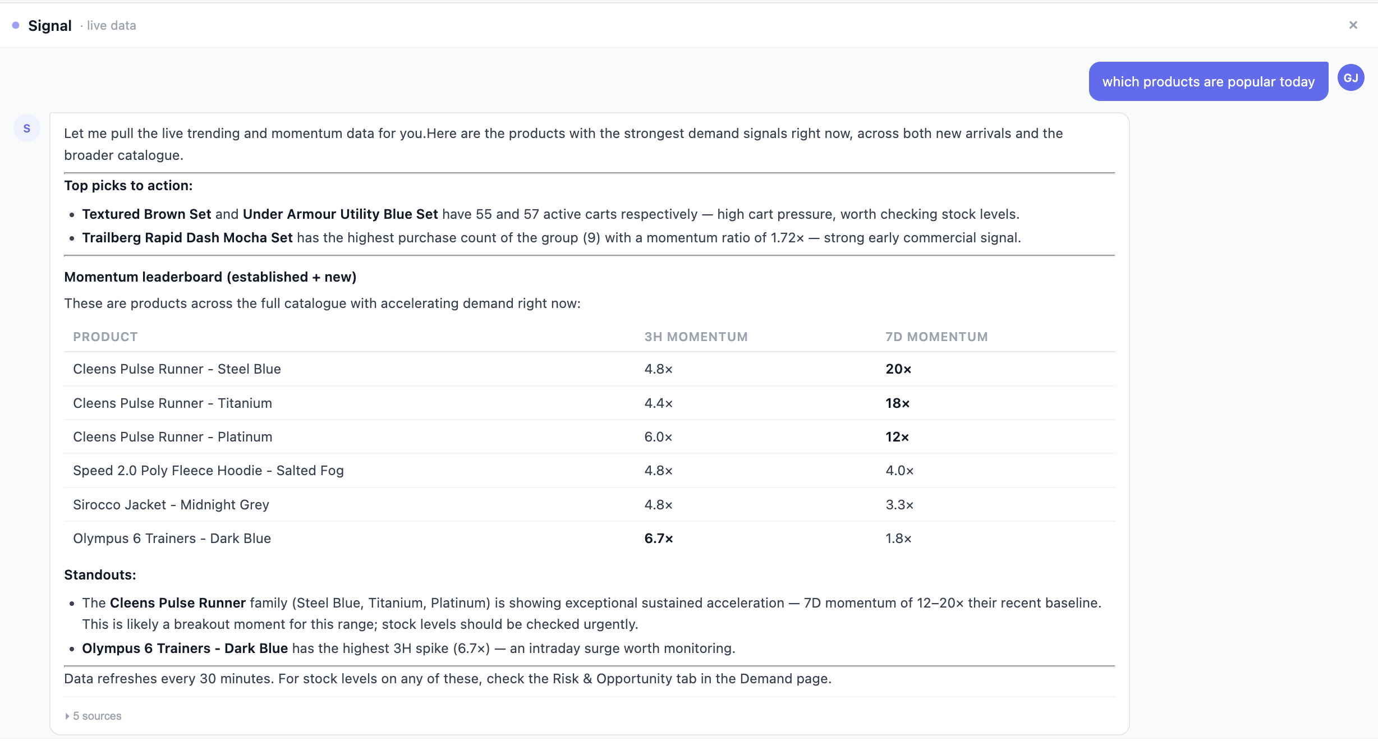The width and height of the screenshot is (1378, 745).
Task: Click the Signal status dot icon
Action: coord(16,24)
